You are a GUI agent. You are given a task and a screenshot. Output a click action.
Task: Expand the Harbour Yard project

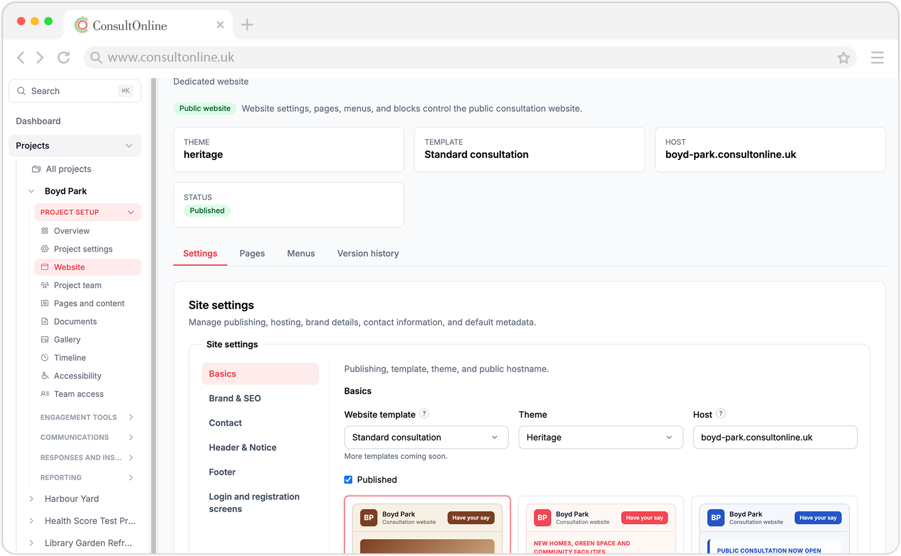[x=32, y=499]
